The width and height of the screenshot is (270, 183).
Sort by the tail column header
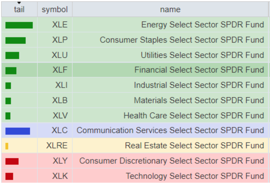19,9
